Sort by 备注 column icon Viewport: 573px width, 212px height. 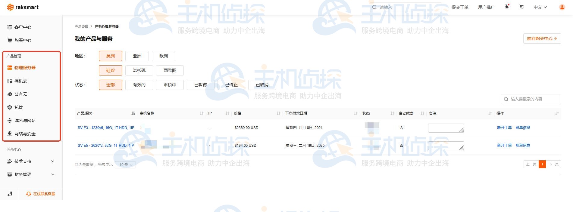[x=490, y=113]
